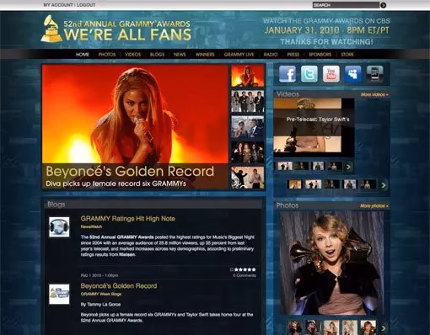This screenshot has height=335, width=430.
Task: Open PRESS navigation item
Action: 293,55
